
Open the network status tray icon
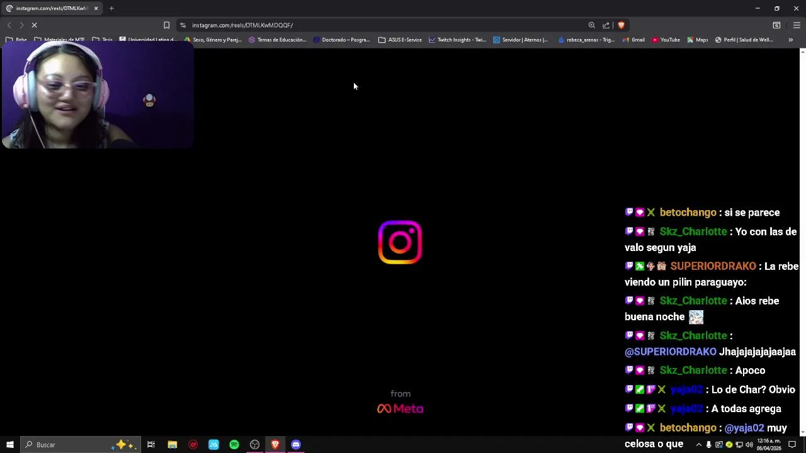(739, 445)
